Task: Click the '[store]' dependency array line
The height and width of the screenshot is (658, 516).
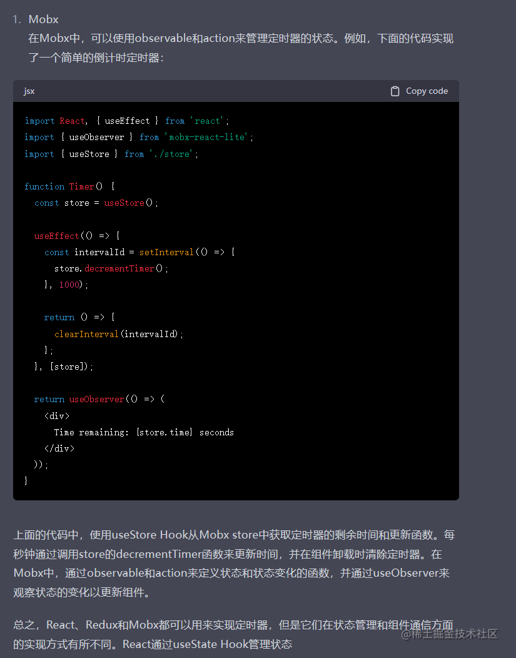Action: pyautogui.click(x=63, y=367)
